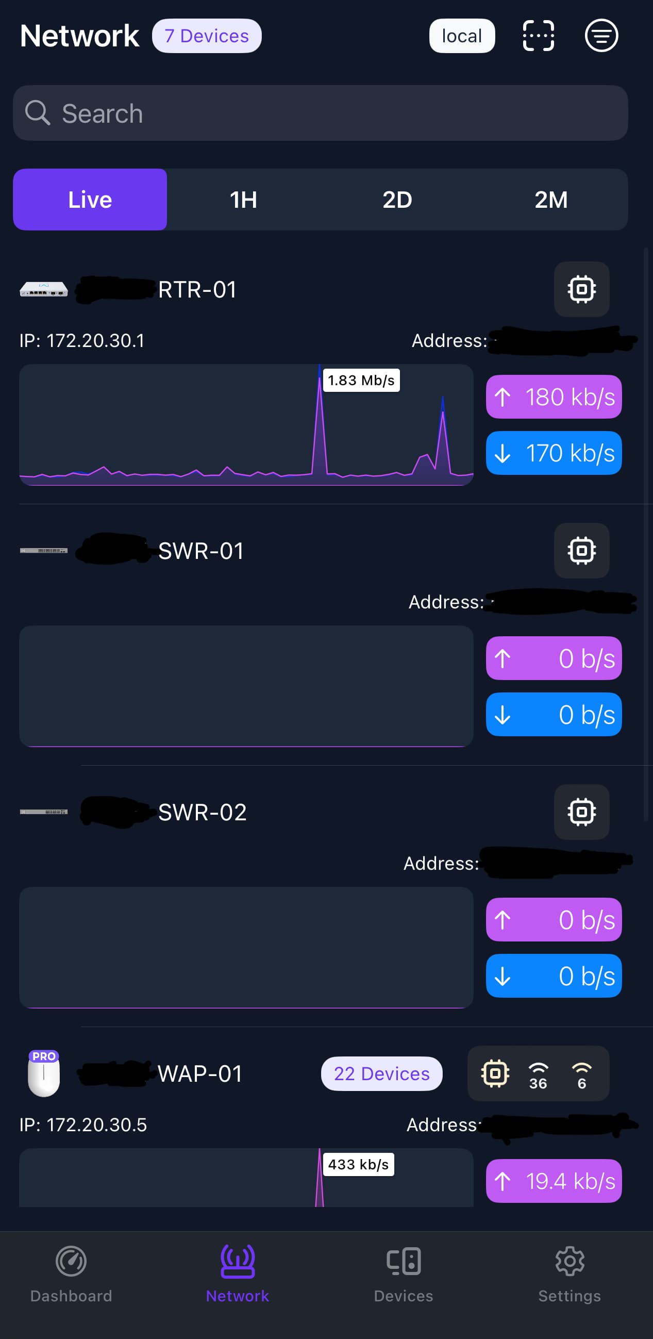
Task: Tap WAP-01 channel 6 Wi-Fi icon
Action: (581, 1074)
